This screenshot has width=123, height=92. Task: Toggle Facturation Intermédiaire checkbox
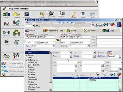pyautogui.click(x=36, y=34)
